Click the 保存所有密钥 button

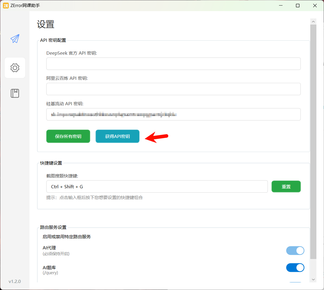pos(68,136)
